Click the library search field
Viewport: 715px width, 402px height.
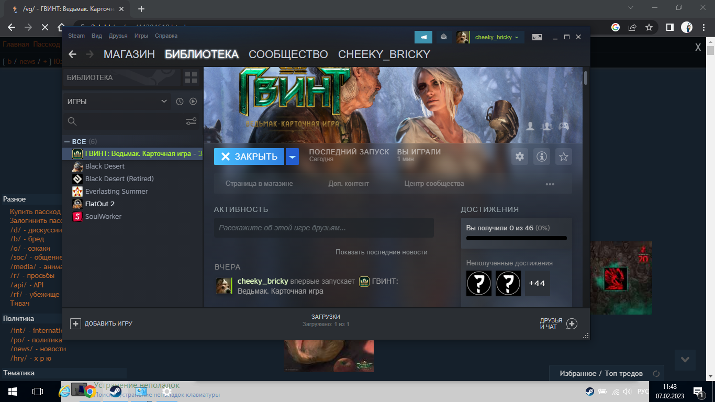click(x=124, y=121)
